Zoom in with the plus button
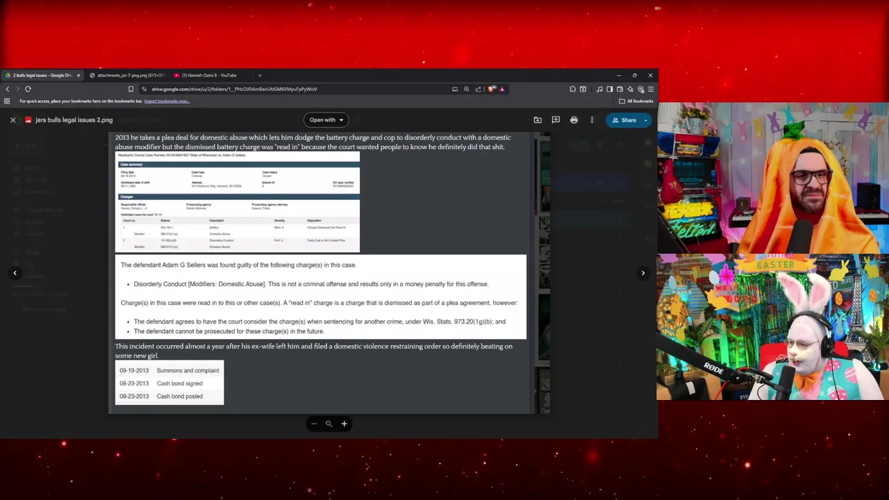Screen dimensions: 889x500 click(x=344, y=424)
